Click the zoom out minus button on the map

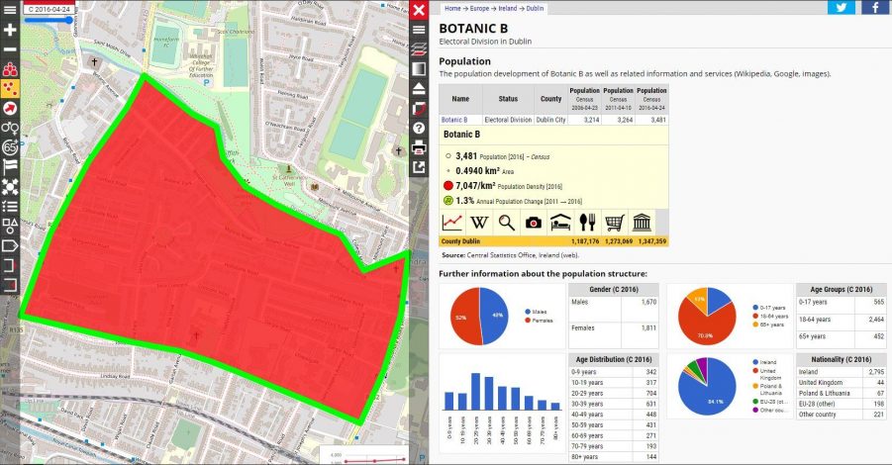[10, 49]
